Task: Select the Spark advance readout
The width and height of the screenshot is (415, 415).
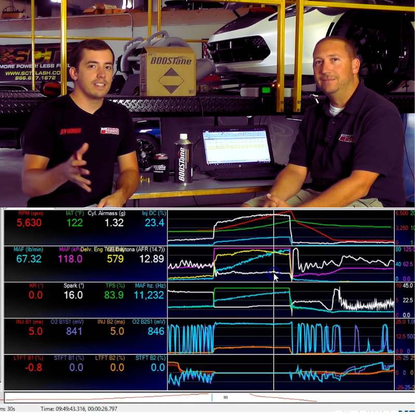Action: click(x=73, y=295)
